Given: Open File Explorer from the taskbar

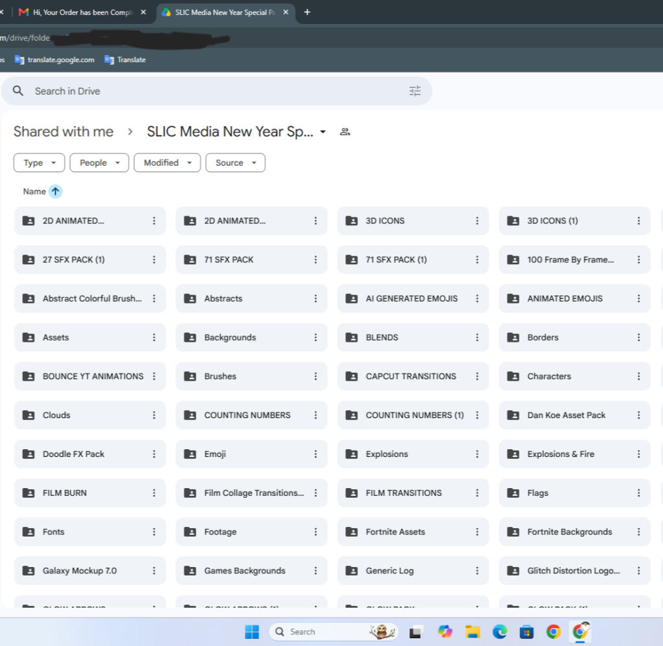Looking at the screenshot, I should tap(472, 632).
